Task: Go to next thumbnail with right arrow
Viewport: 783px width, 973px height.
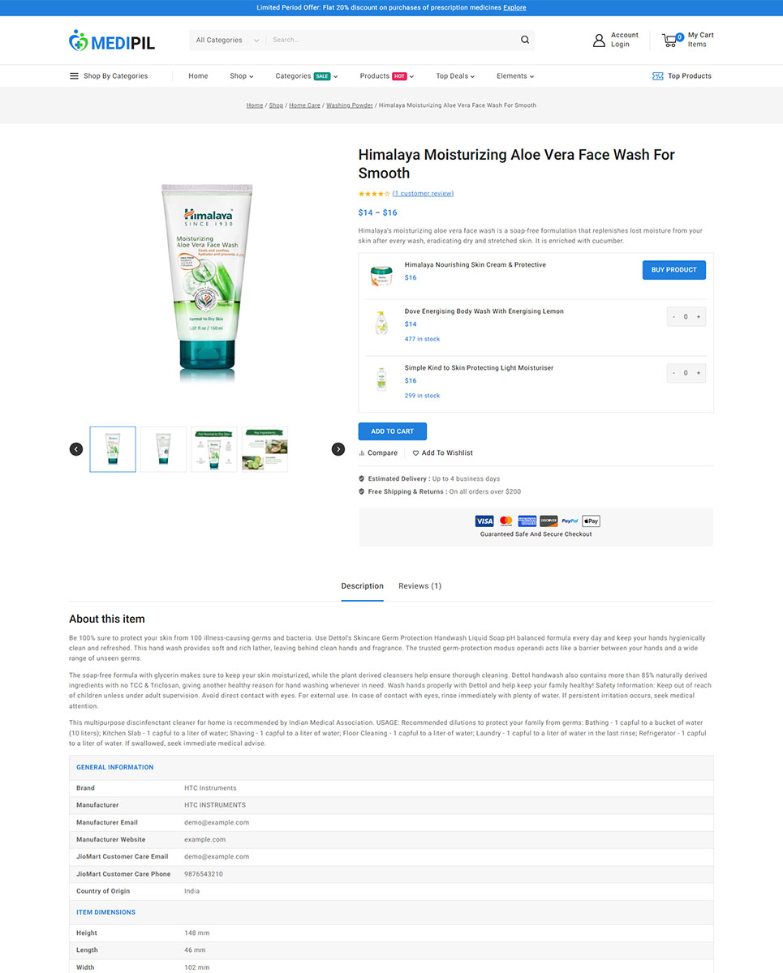Action: [x=338, y=449]
